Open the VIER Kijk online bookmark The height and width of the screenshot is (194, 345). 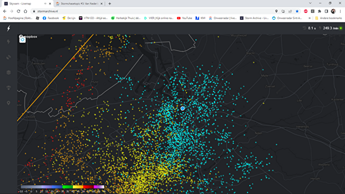[159, 18]
